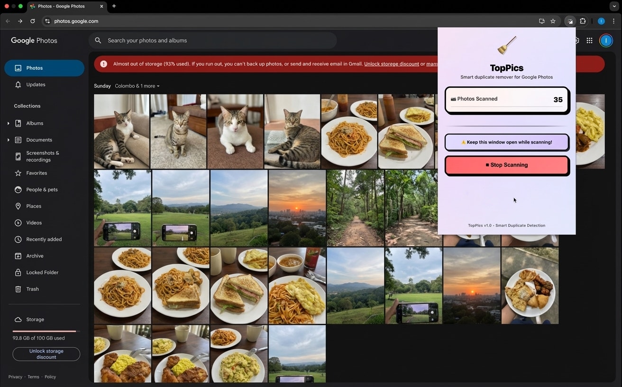Open Places from the sidebar

point(34,206)
